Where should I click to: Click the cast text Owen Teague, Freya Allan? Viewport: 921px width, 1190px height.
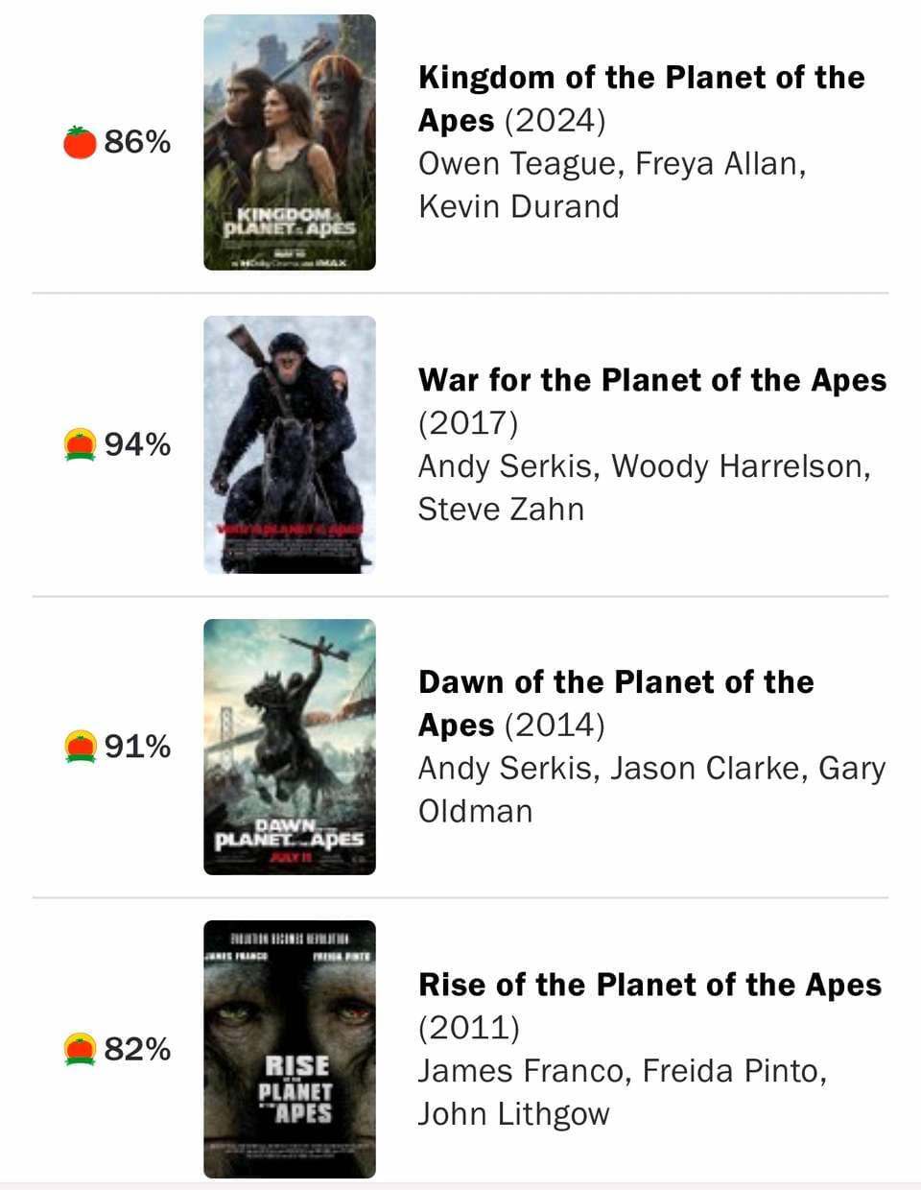(612, 164)
